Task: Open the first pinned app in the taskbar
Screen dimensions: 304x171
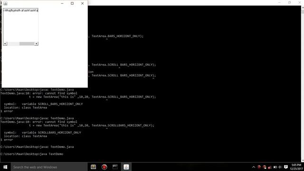Action: [x=93, y=167]
